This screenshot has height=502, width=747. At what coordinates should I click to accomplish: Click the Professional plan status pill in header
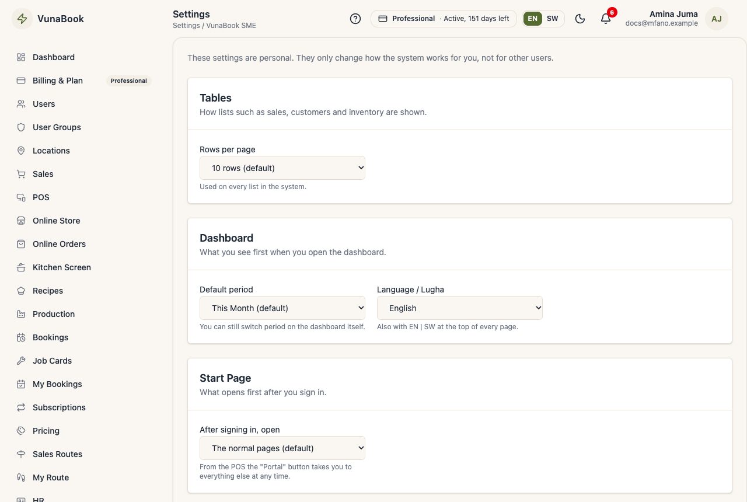pos(444,19)
